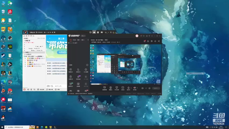This screenshot has width=229, height=129.
Task: Click the search magnifier above the YY channel list
Action: click(33, 36)
